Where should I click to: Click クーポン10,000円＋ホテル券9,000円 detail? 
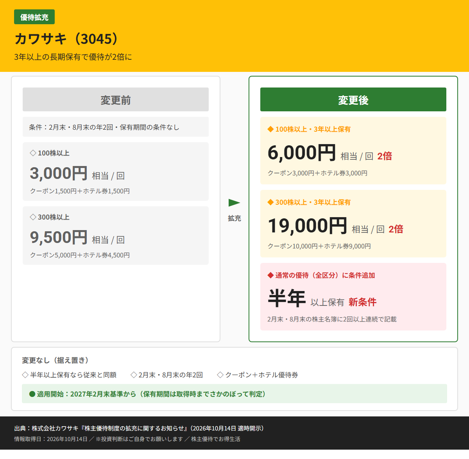point(319,246)
